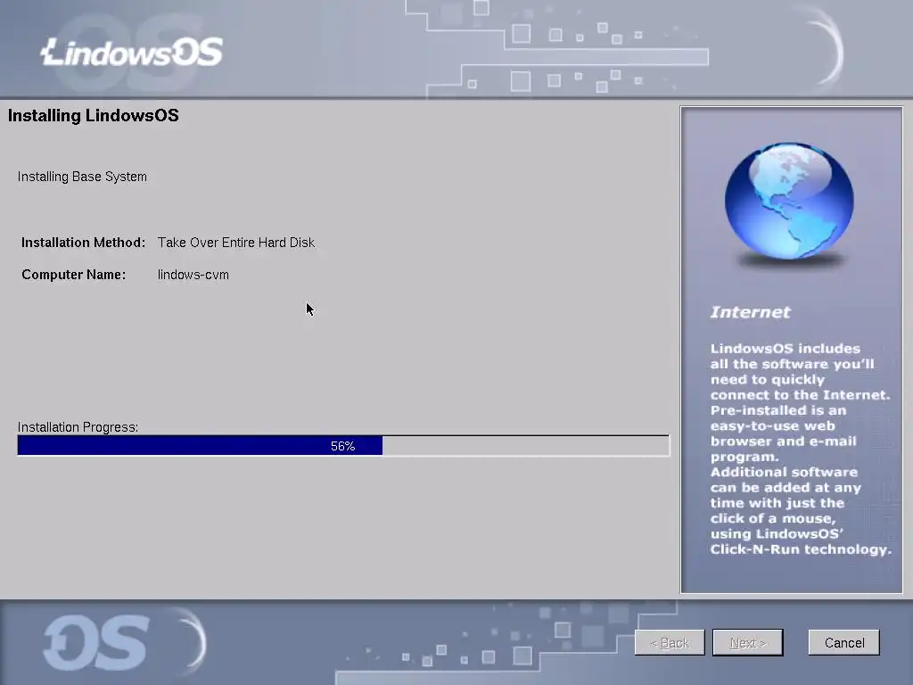913x685 pixels.
Task: Click the blue globe Internet icon
Action: point(789,202)
